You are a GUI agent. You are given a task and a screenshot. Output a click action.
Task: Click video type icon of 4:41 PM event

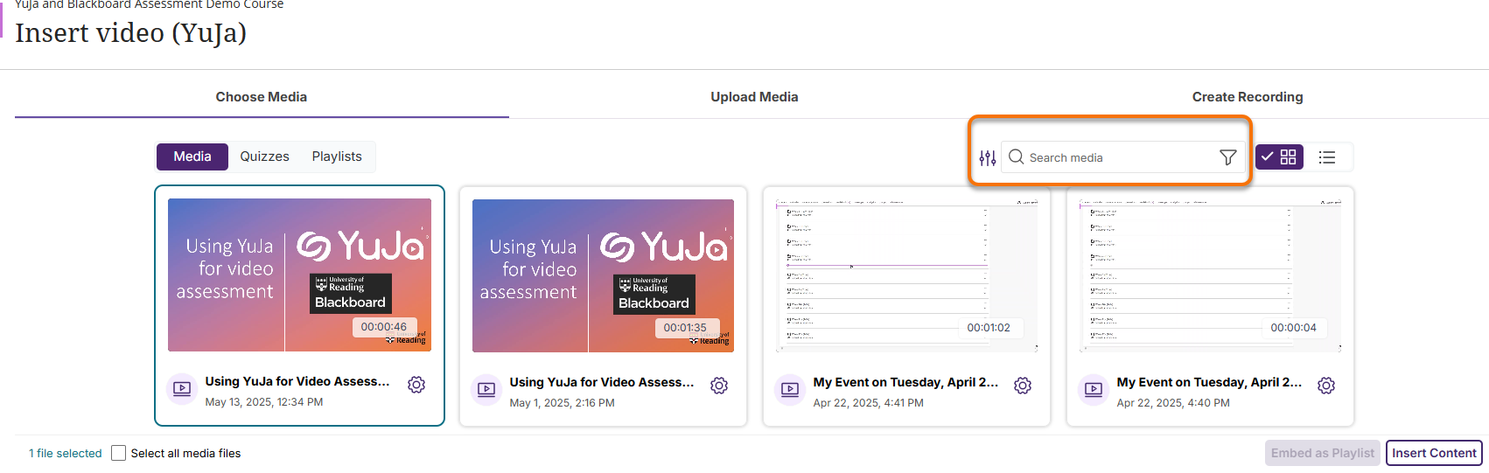coord(790,390)
